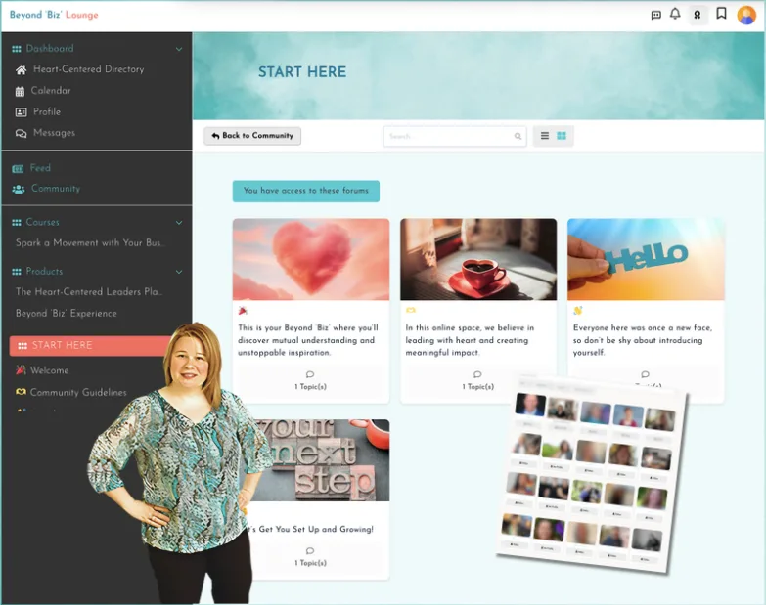Open Messages in the sidebar
766x605 pixels.
coord(54,133)
